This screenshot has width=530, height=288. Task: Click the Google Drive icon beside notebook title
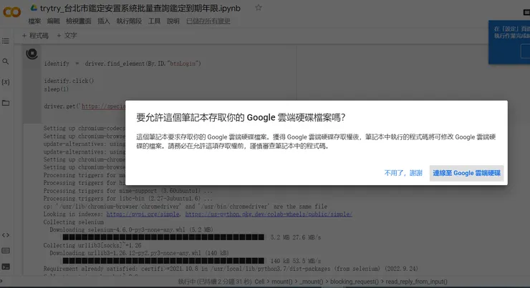34,8
